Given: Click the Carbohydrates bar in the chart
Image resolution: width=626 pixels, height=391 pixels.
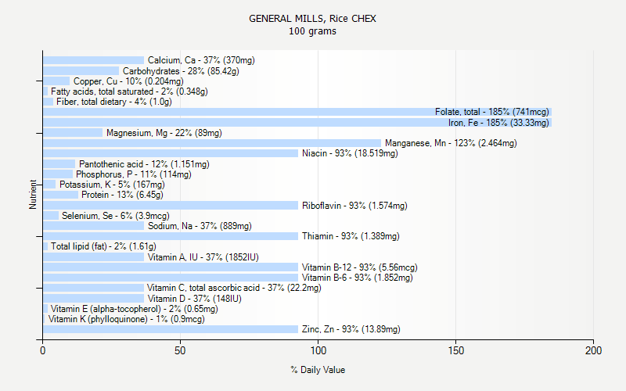Looking at the screenshot, I should [x=81, y=71].
